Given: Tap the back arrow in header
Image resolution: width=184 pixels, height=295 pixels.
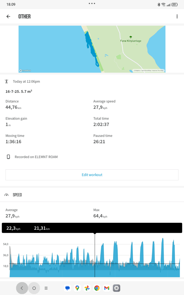Looking at the screenshot, I should tap(8, 16).
